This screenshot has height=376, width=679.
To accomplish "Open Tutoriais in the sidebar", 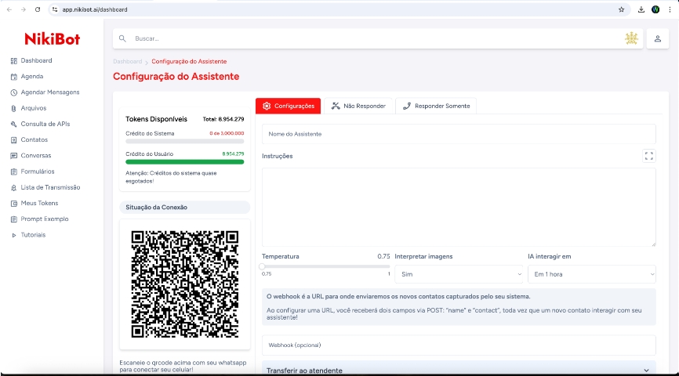I will coord(33,235).
